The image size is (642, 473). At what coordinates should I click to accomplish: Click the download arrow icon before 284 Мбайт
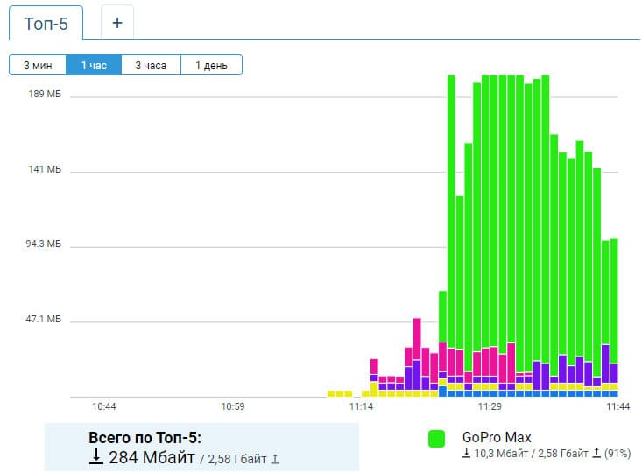point(95,456)
